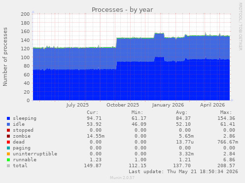The width and height of the screenshot is (245, 183).
Task: Click the 200 y-axis tick label
Action: point(25,14)
